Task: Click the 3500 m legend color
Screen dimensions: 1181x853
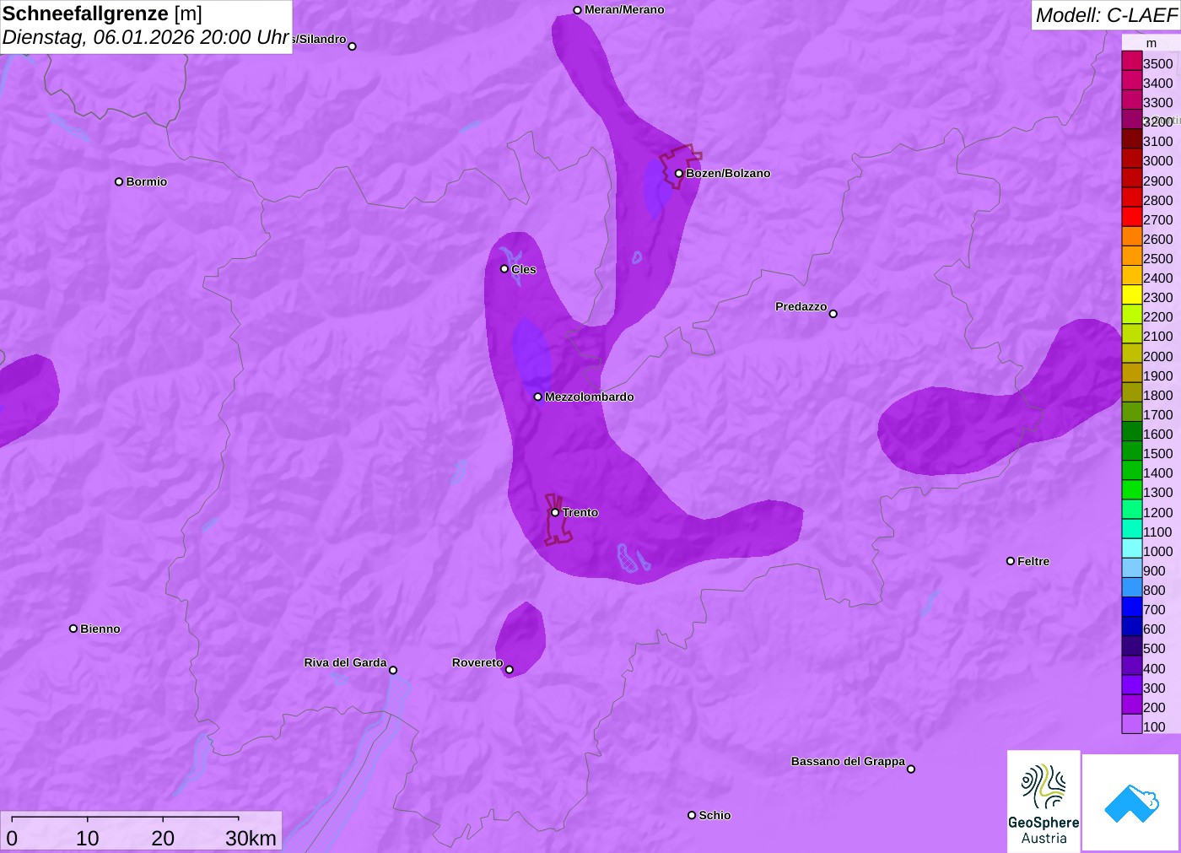Action: [1131, 61]
